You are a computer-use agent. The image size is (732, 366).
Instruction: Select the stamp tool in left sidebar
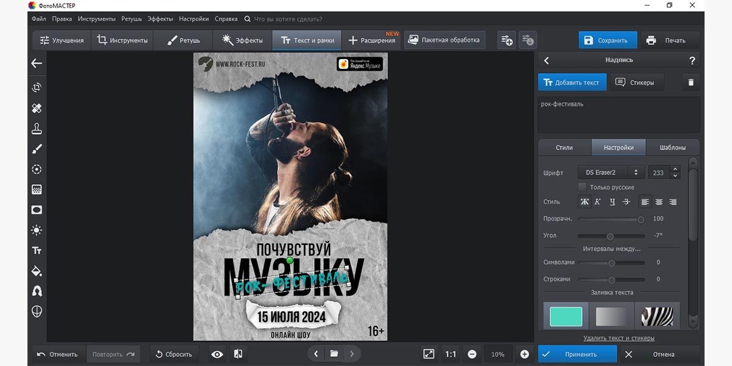point(37,128)
